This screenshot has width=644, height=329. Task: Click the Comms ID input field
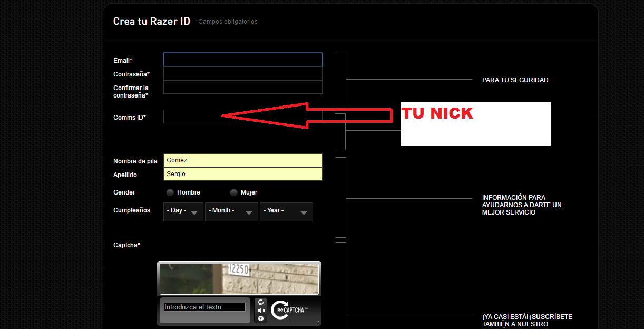click(x=243, y=117)
